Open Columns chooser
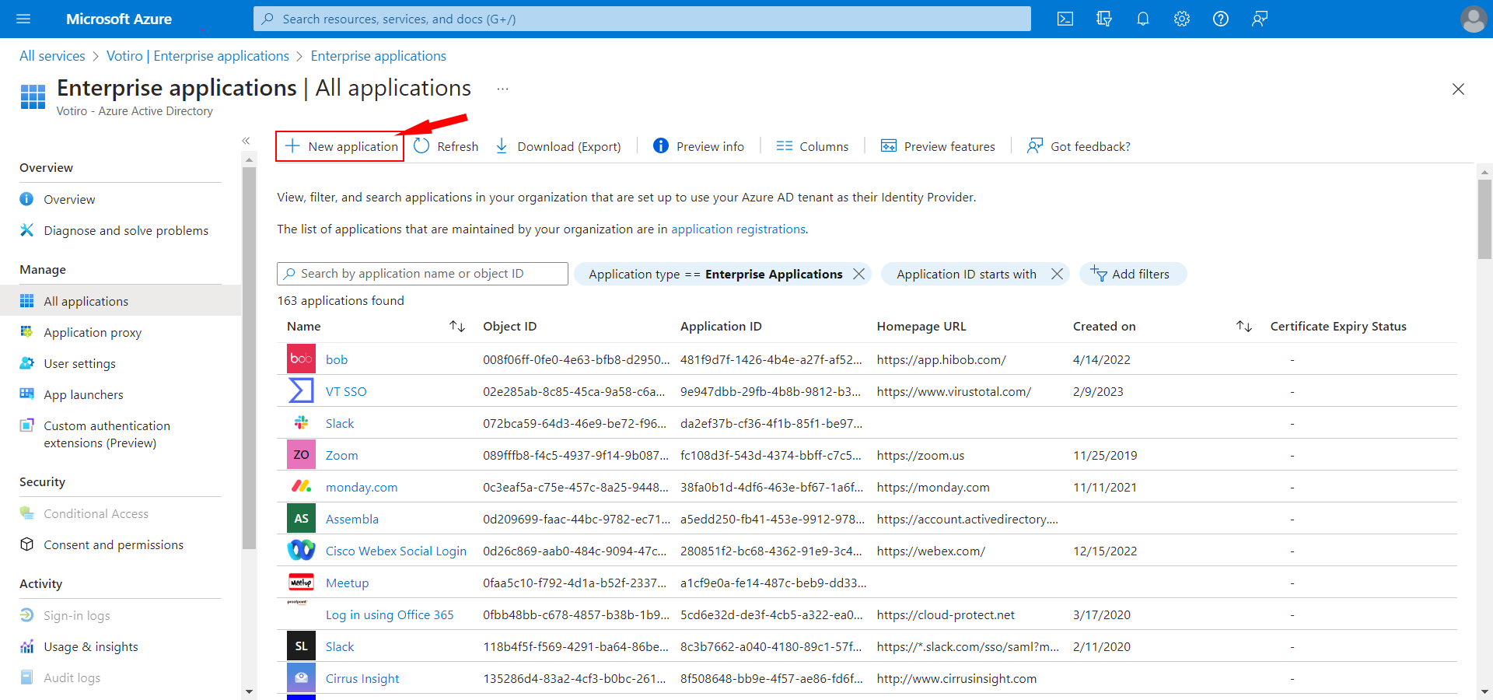 pyautogui.click(x=813, y=146)
